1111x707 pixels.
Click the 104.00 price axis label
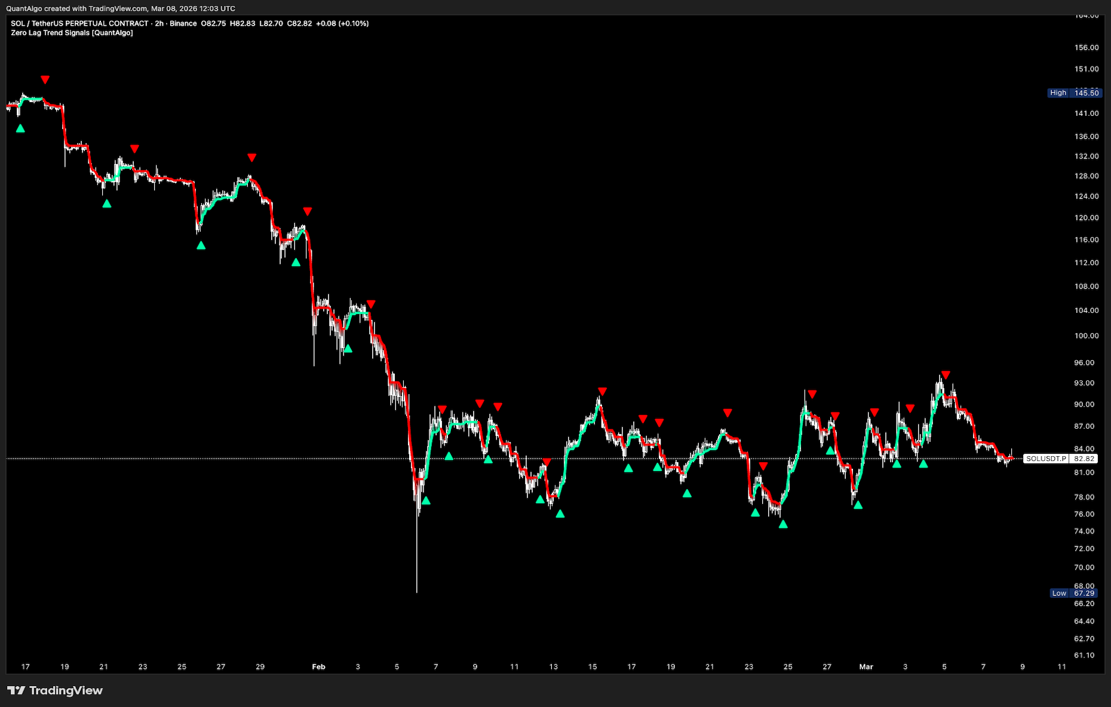pyautogui.click(x=1087, y=310)
